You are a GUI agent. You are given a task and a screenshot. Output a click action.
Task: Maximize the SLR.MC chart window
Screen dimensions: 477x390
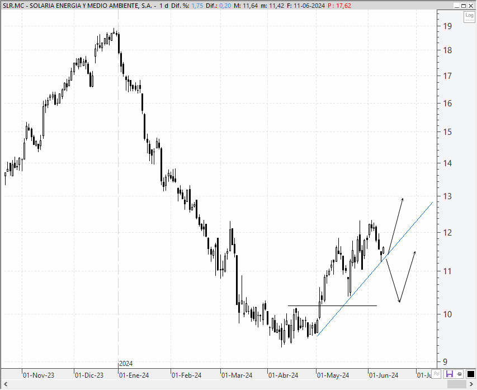pyautogui.click(x=464, y=6)
